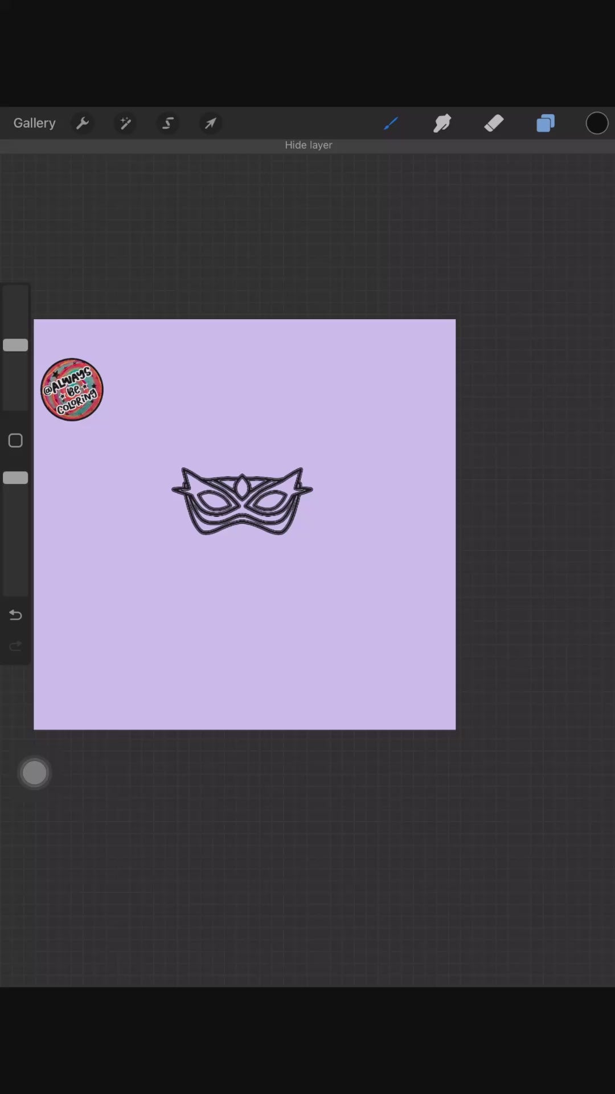Tap the square Modify button in sidebar

(x=15, y=440)
